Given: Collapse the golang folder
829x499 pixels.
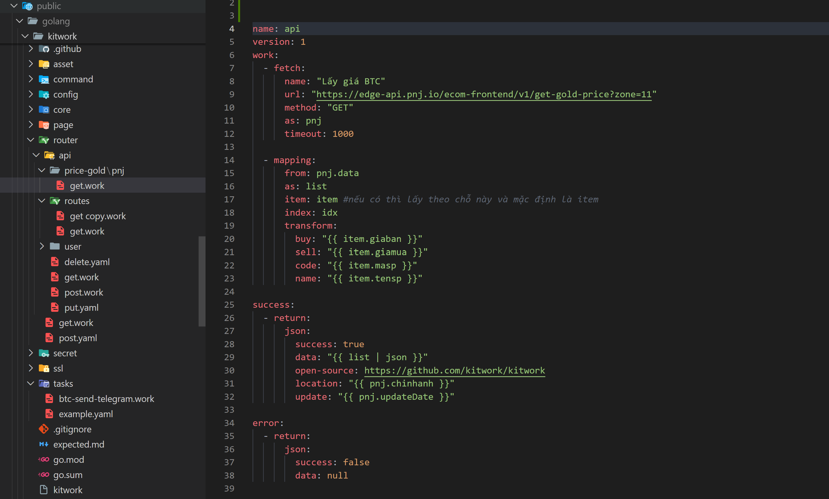Looking at the screenshot, I should (x=19, y=21).
